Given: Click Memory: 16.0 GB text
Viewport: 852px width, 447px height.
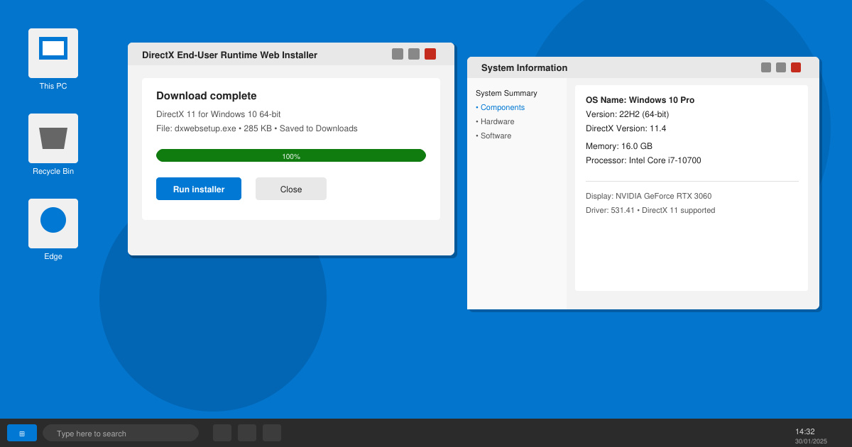Looking at the screenshot, I should [619, 146].
